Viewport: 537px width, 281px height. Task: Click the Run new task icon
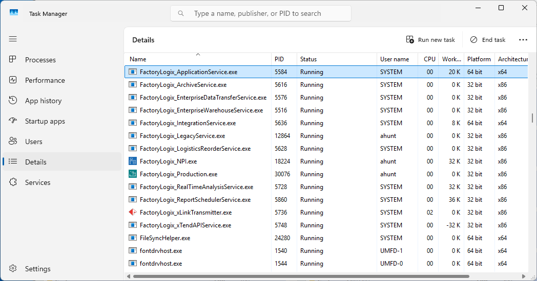(409, 40)
